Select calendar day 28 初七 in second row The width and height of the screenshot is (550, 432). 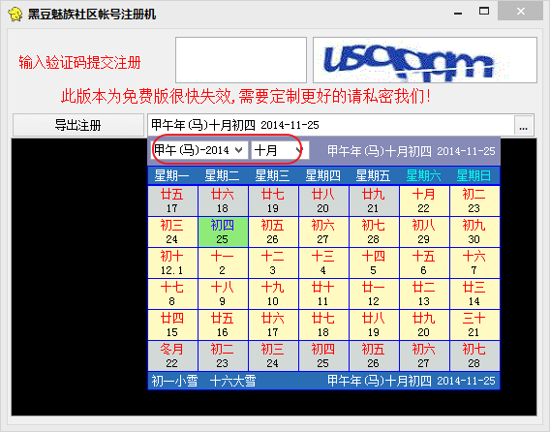pos(374,231)
